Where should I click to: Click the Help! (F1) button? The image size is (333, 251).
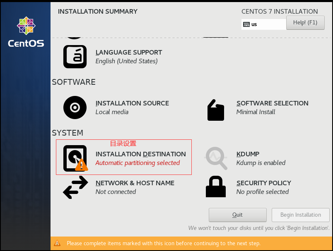pyautogui.click(x=305, y=22)
